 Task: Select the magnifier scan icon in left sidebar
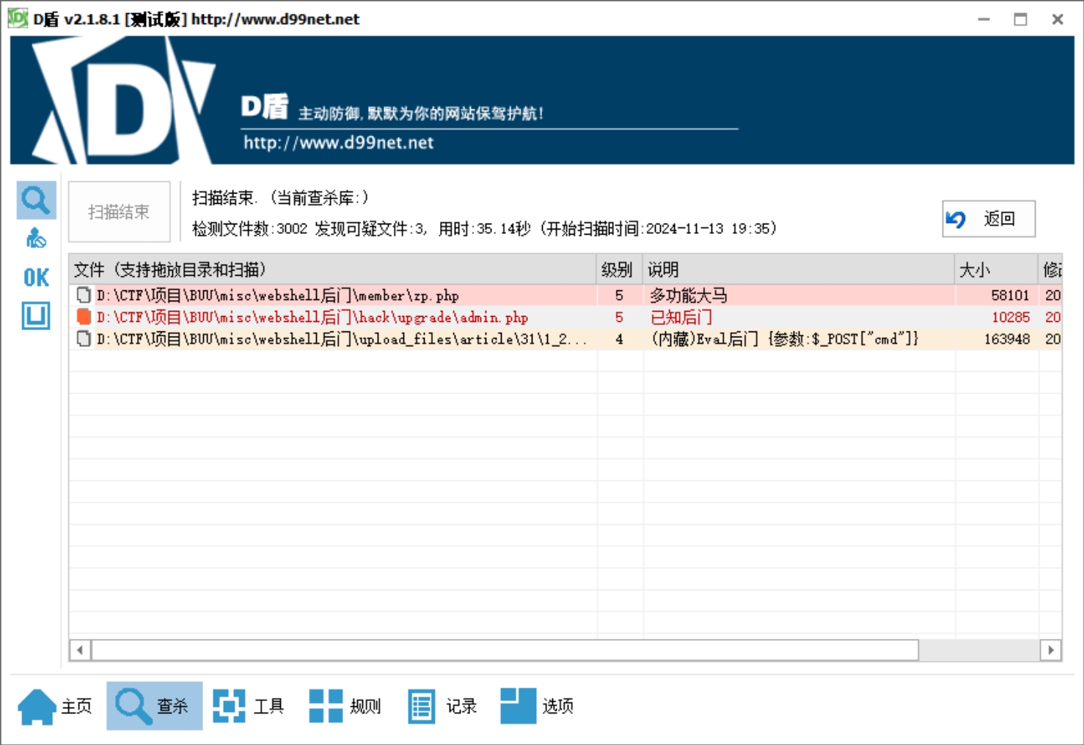35,199
